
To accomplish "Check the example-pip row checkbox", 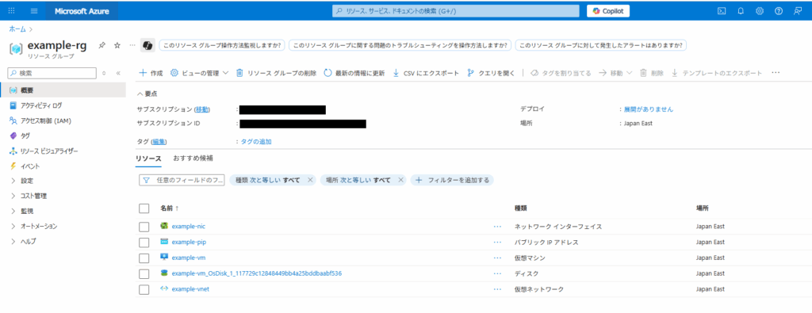I will [x=144, y=242].
